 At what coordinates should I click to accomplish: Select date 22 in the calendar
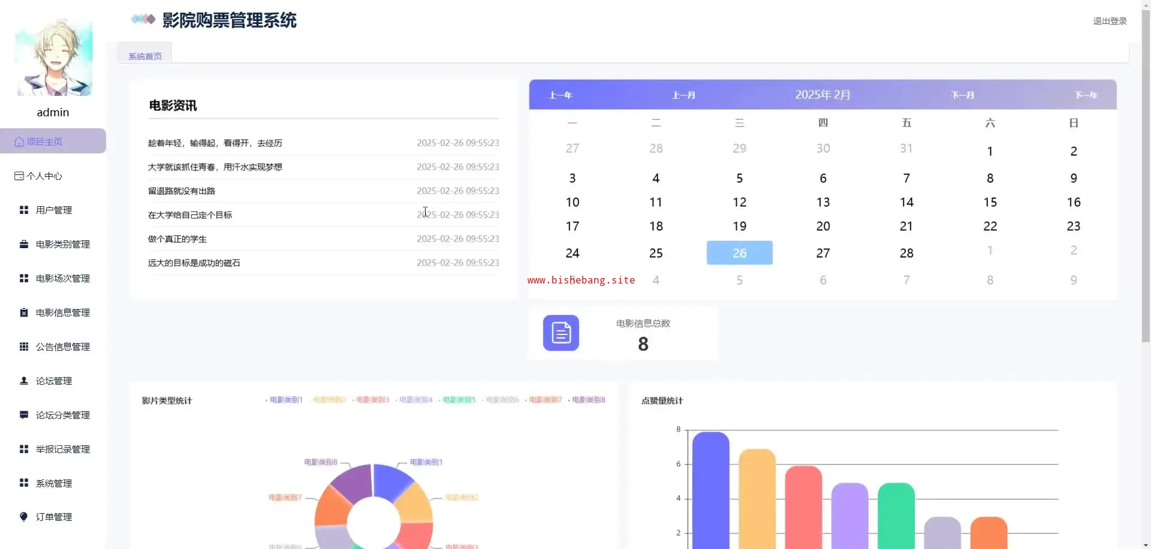coord(990,227)
